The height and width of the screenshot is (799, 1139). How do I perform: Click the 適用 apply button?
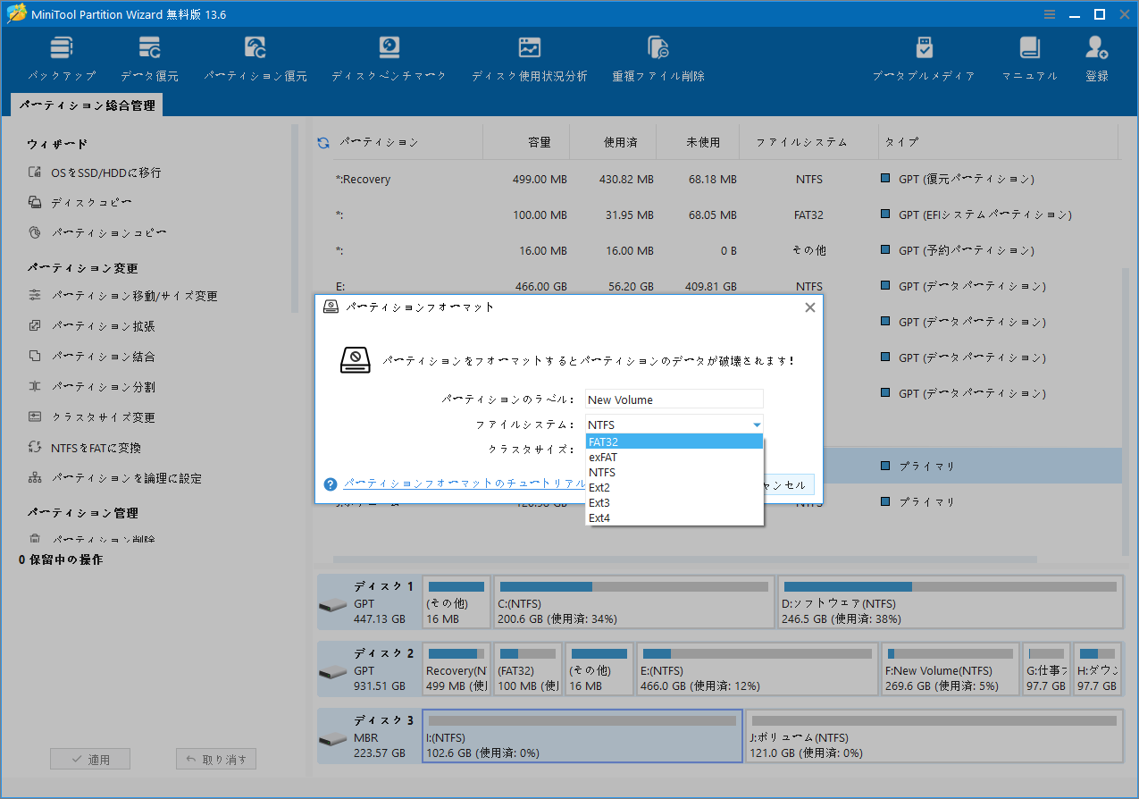point(90,760)
